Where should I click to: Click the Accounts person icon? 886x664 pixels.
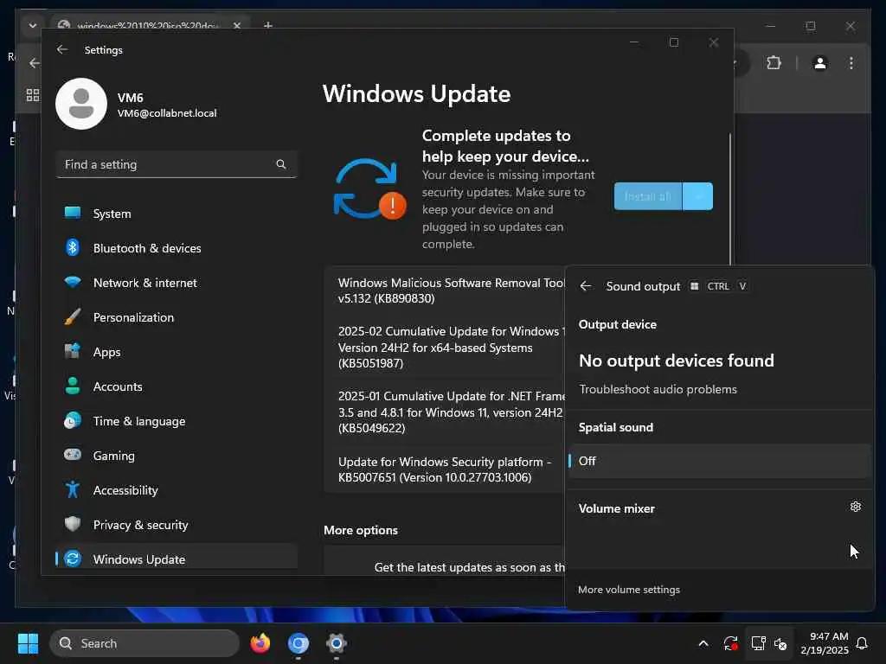pos(73,386)
